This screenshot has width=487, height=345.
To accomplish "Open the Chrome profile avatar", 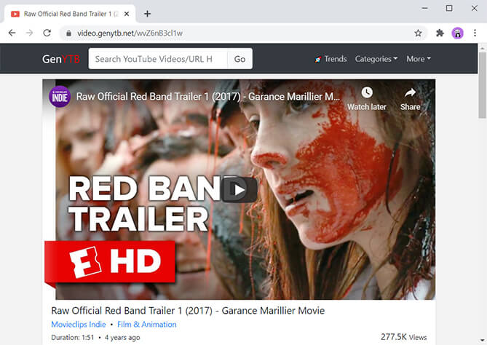I will point(457,33).
